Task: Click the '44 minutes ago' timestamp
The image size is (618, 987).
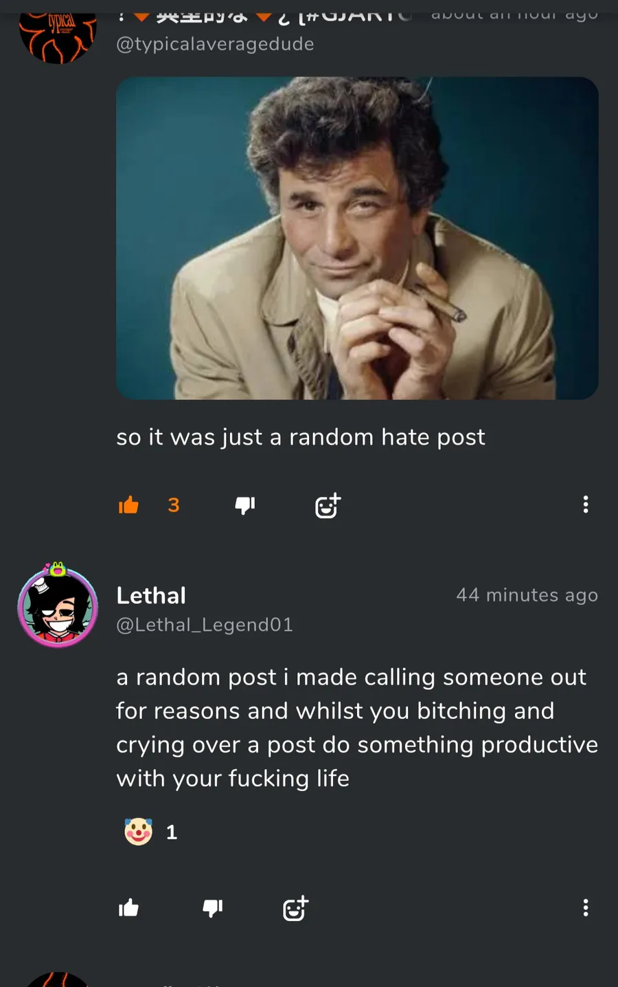Action: click(x=527, y=595)
